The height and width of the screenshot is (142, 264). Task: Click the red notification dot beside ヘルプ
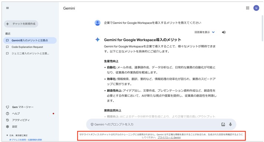[53, 113]
